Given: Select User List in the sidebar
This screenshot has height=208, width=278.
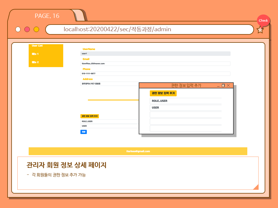Looking at the screenshot, I should coord(37,46).
